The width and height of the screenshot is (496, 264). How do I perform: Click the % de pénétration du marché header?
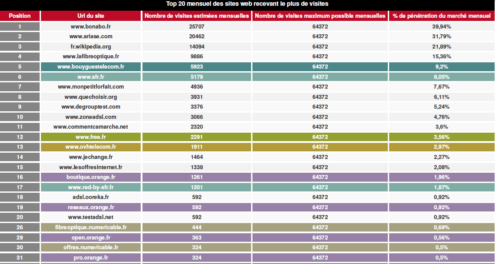point(442,16)
